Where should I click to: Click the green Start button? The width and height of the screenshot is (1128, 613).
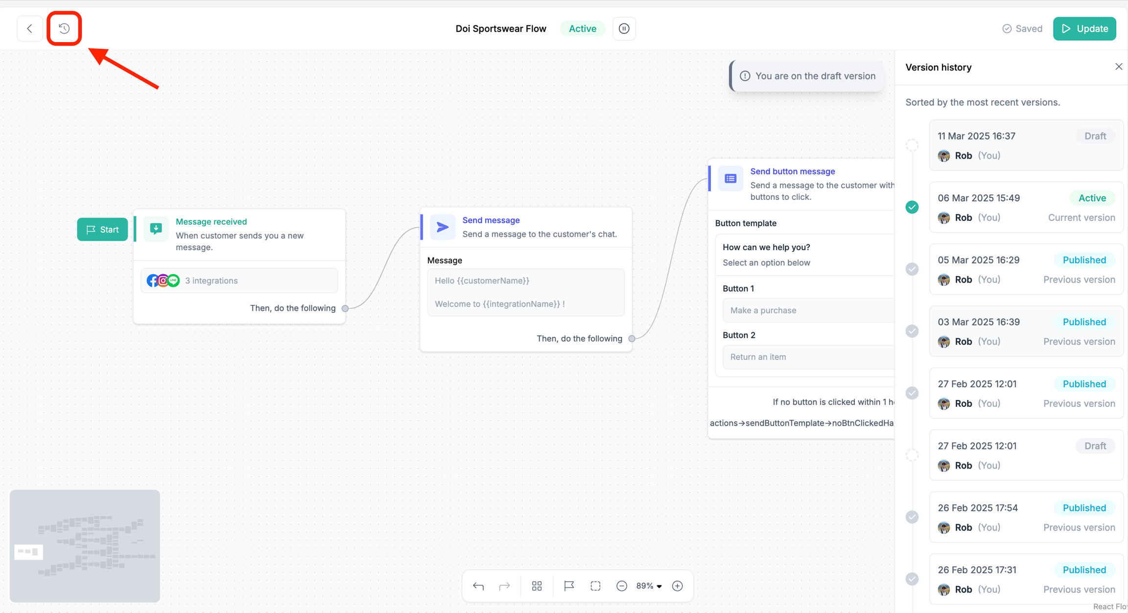click(102, 229)
